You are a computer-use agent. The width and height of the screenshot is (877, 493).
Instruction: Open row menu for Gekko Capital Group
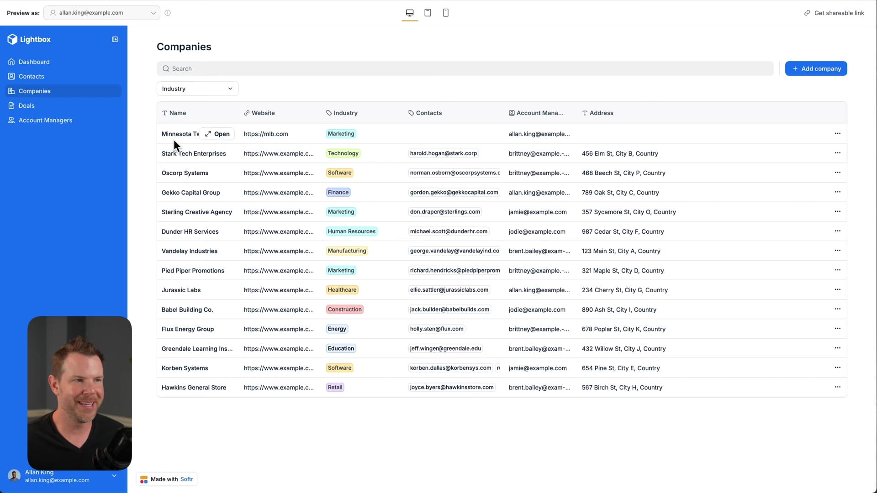coord(837,192)
